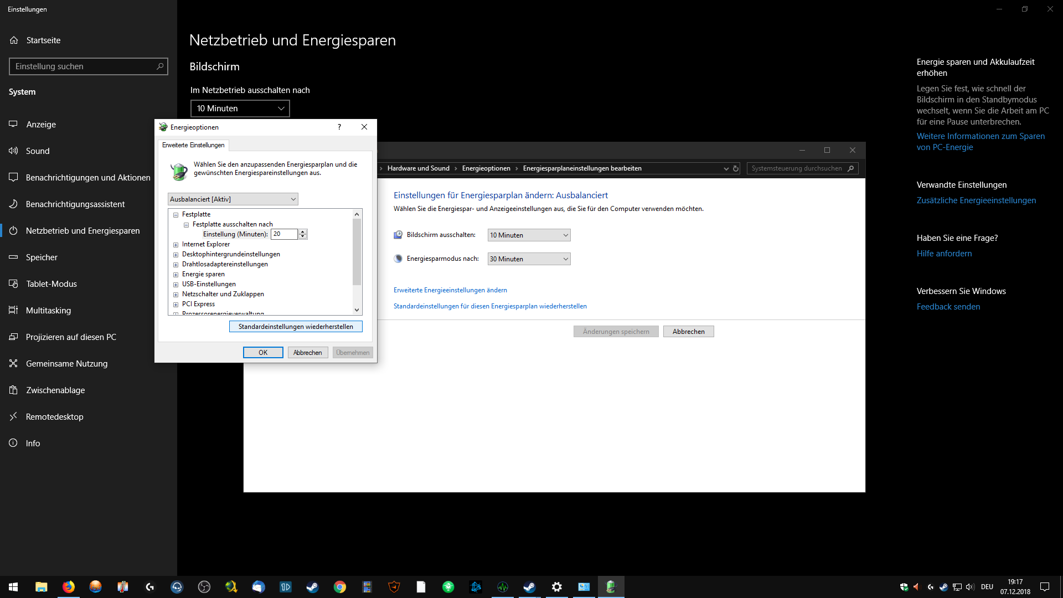Click Standardeinstellungen wiederherstellen button
This screenshot has height=598, width=1063.
[x=296, y=327]
